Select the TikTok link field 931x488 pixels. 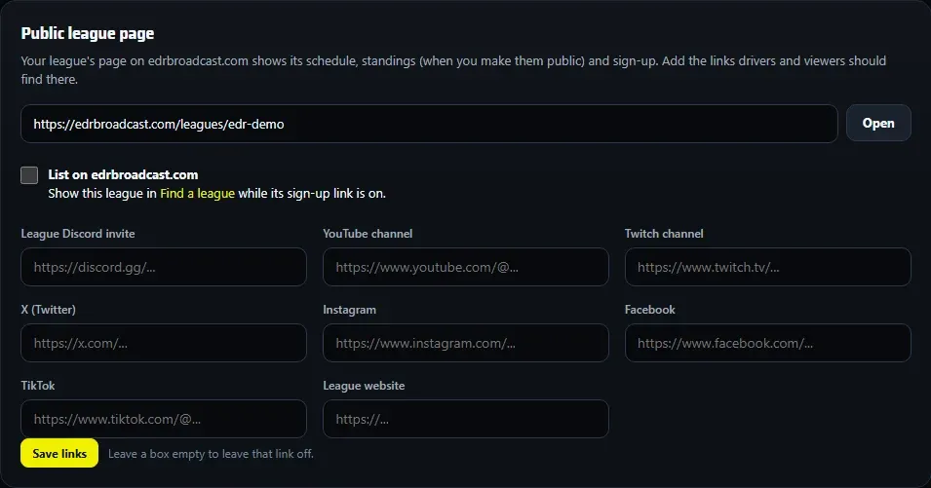coord(164,419)
